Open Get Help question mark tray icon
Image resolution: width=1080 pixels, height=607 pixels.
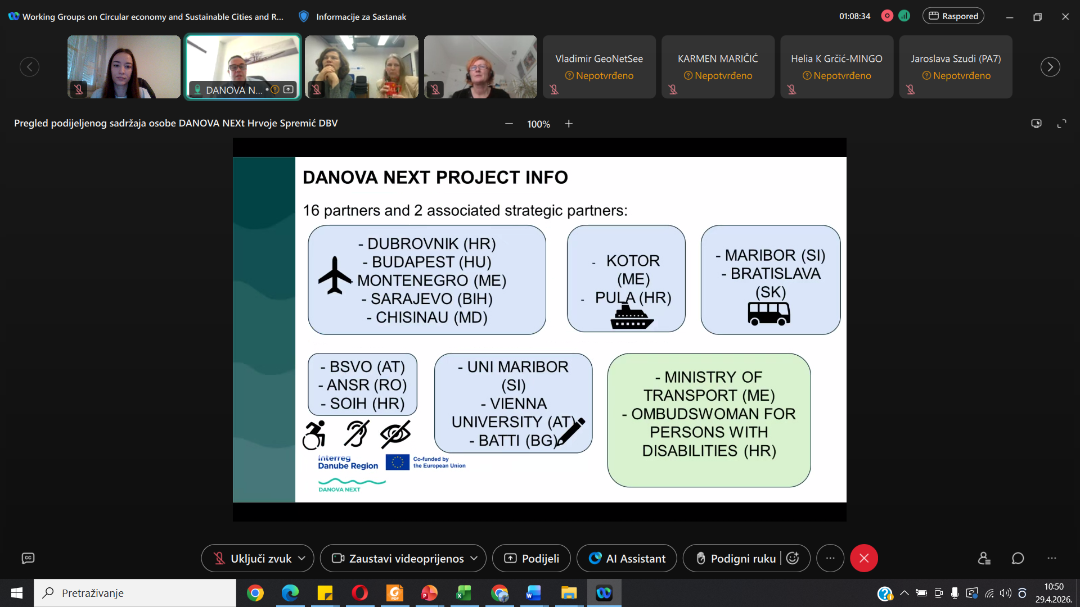click(885, 594)
